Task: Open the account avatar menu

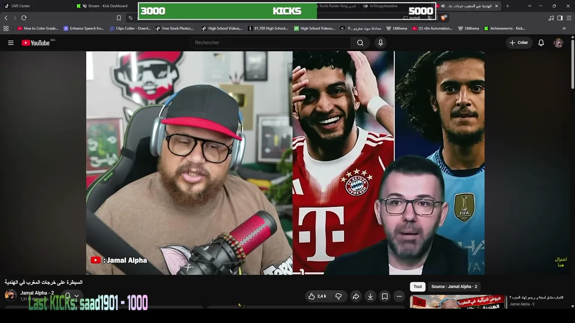Action: point(558,43)
